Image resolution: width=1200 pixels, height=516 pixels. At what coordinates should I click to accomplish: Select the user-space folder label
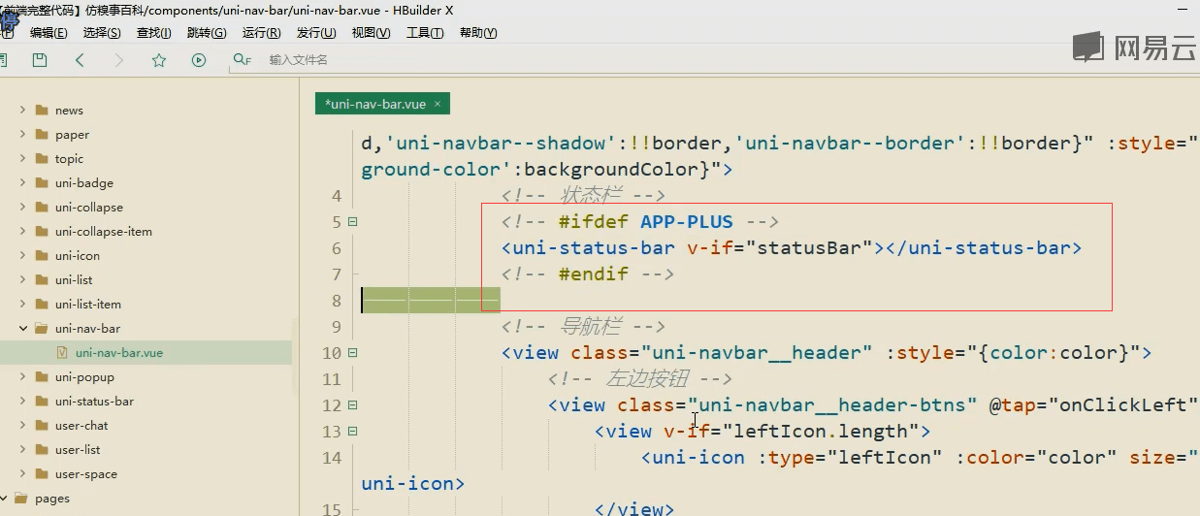(86, 473)
